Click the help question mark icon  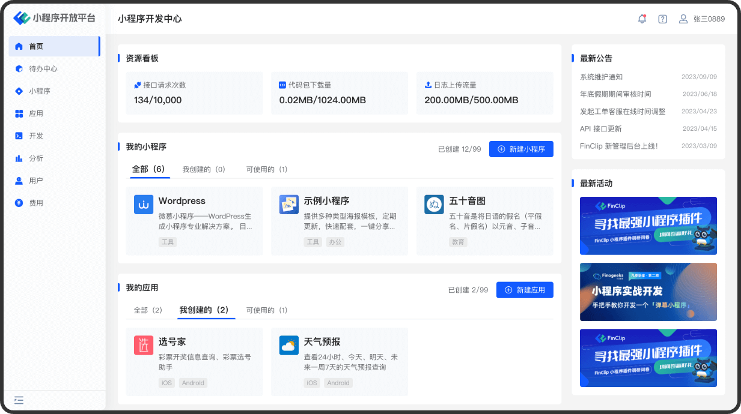(662, 19)
